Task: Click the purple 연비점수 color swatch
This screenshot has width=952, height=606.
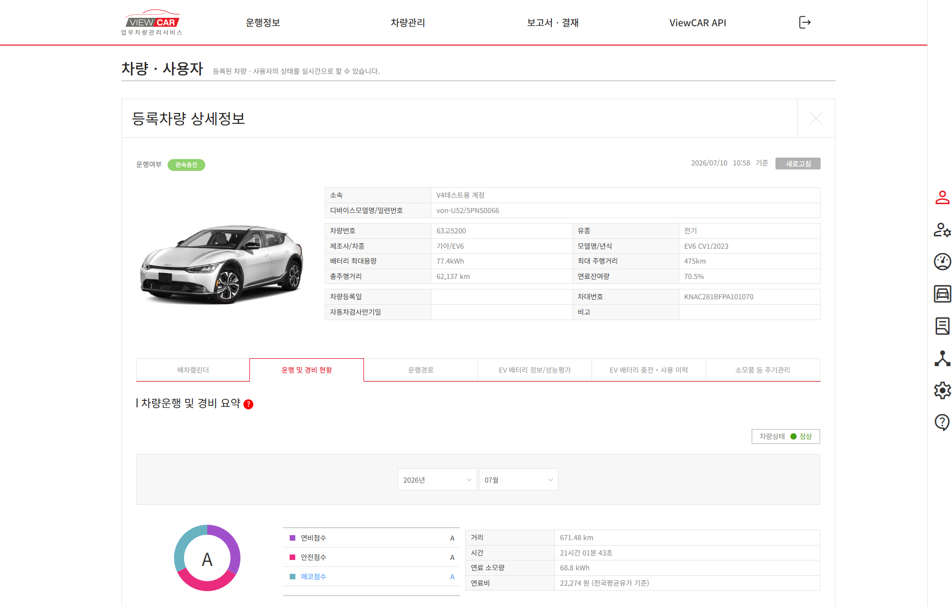Action: 293,538
